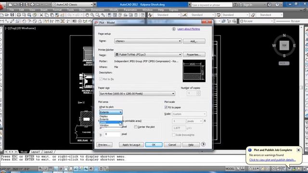Open the What to plot dropdown showing Extents
This screenshot has height=173, width=308.
(x=111, y=112)
